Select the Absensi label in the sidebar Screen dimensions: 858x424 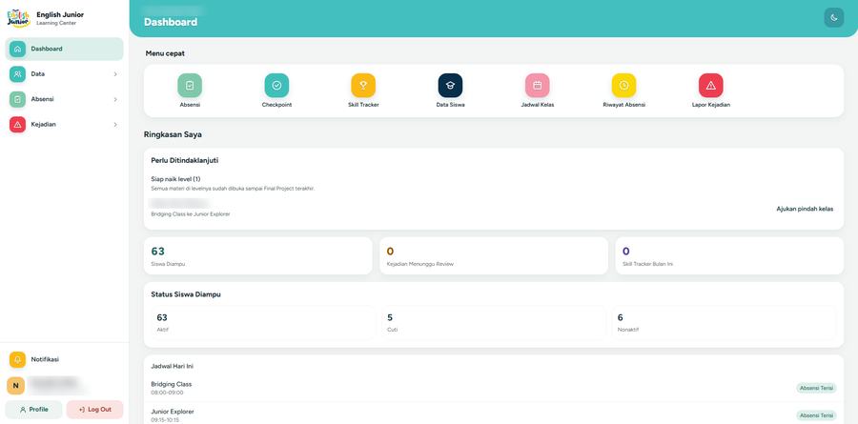point(42,99)
